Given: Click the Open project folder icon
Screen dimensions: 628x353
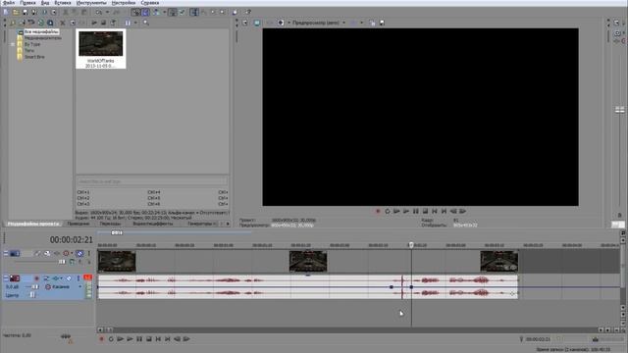Looking at the screenshot, I should (16, 13).
